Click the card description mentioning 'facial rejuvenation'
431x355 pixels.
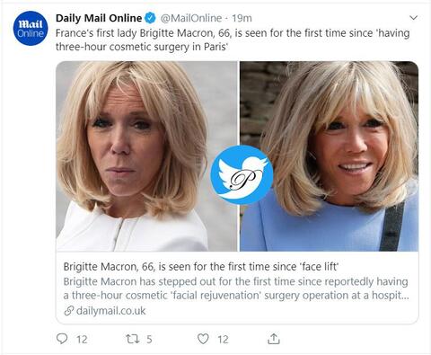pos(236,288)
